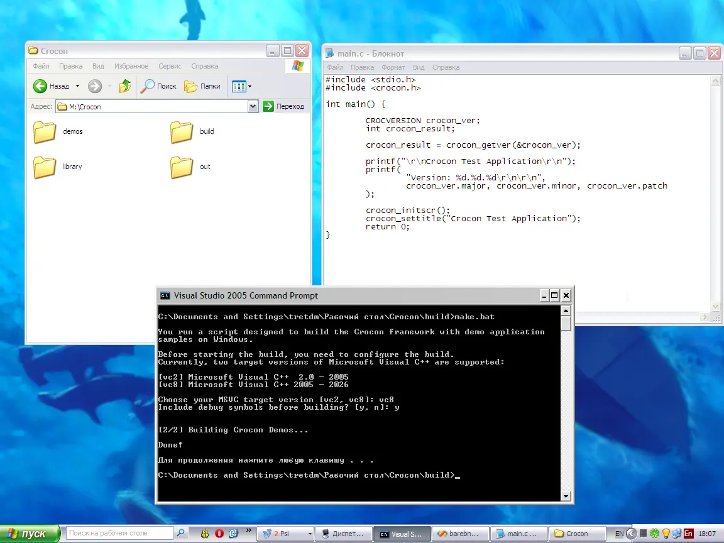
Task: Click the 18:07 taskbar clock
Action: (x=707, y=534)
